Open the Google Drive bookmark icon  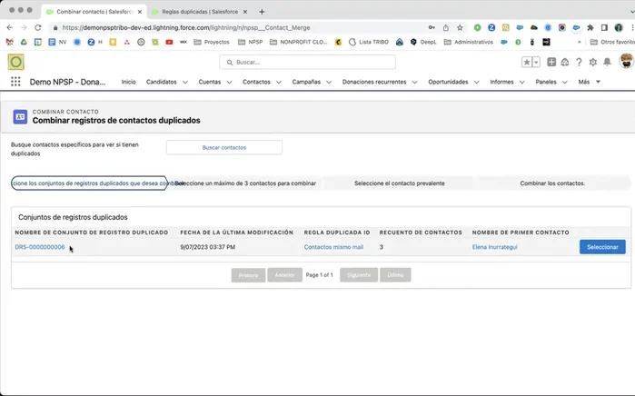click(x=24, y=42)
